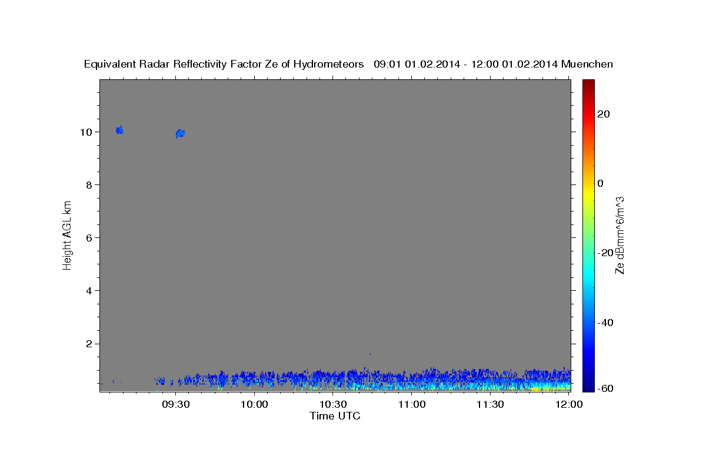Click the "Ze dBmm^6/m^3" colorbar label
Image resolution: width=706 pixels, height=470 pixels.
tap(620, 235)
